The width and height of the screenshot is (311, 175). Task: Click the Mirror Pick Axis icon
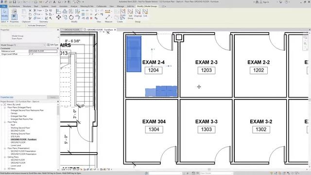[x=71, y=11]
